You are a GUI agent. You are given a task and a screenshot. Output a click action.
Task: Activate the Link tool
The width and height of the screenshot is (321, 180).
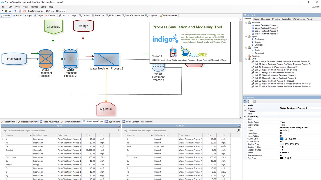[x=62, y=15]
